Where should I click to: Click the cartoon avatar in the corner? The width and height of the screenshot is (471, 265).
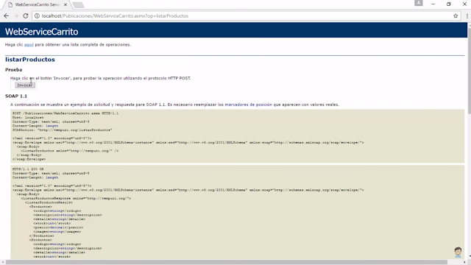click(x=458, y=252)
